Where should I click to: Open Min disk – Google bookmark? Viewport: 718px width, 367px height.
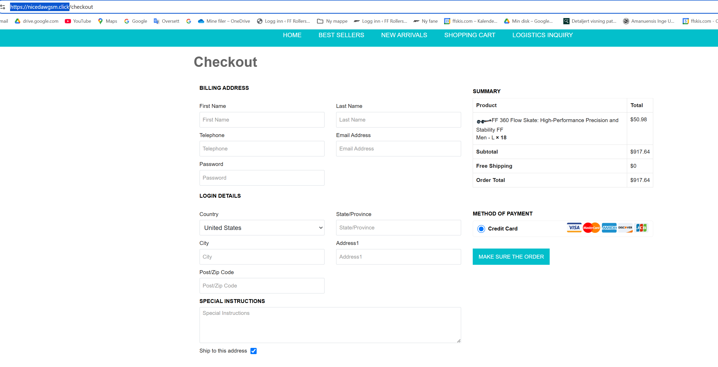[x=528, y=21]
